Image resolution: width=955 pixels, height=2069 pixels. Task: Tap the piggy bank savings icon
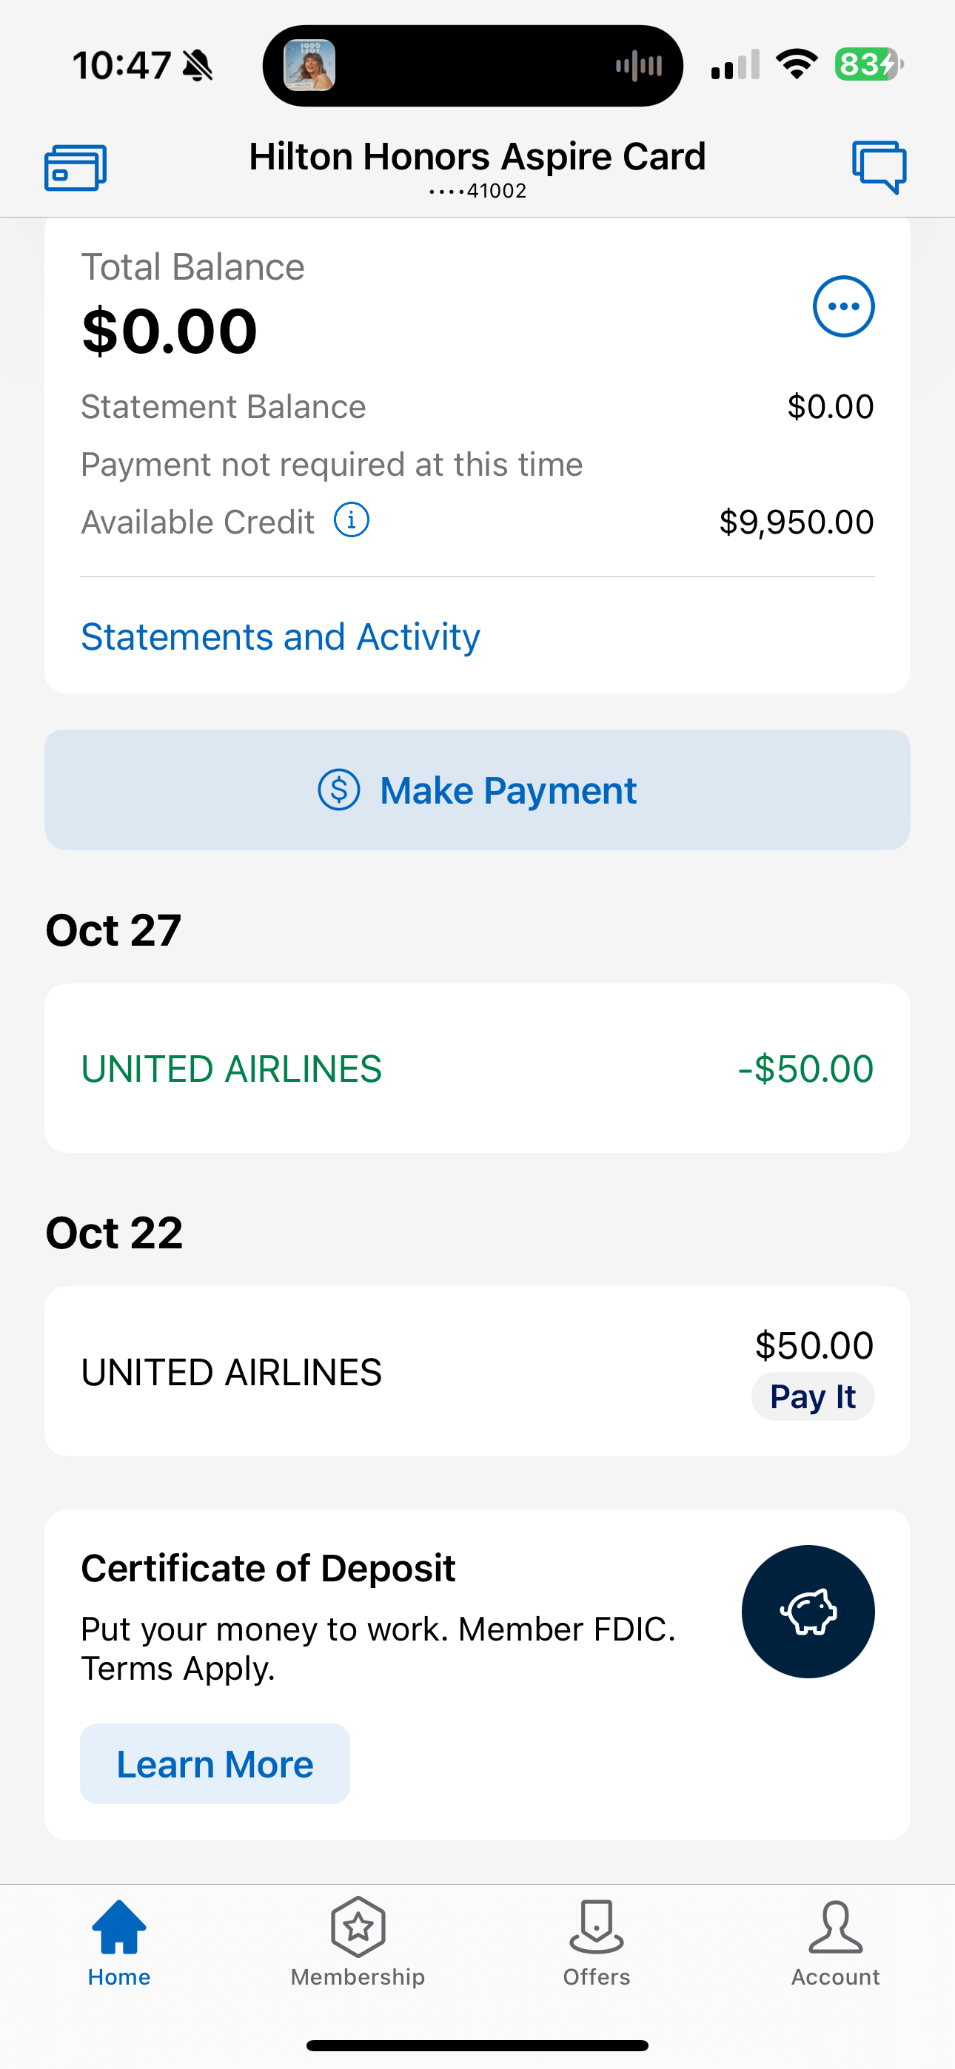click(x=808, y=1611)
